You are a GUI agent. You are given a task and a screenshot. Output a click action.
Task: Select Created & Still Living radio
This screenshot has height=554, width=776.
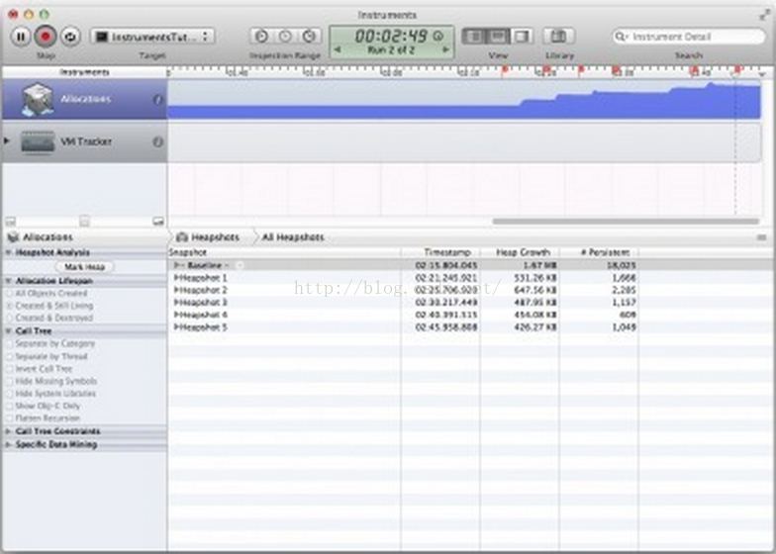(x=10, y=306)
